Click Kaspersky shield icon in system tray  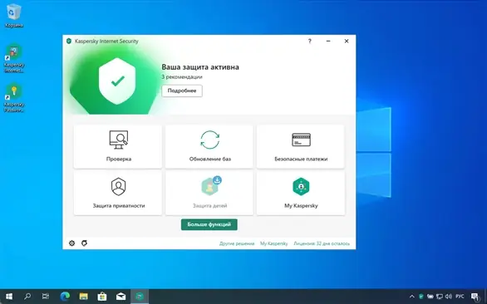(x=421, y=297)
